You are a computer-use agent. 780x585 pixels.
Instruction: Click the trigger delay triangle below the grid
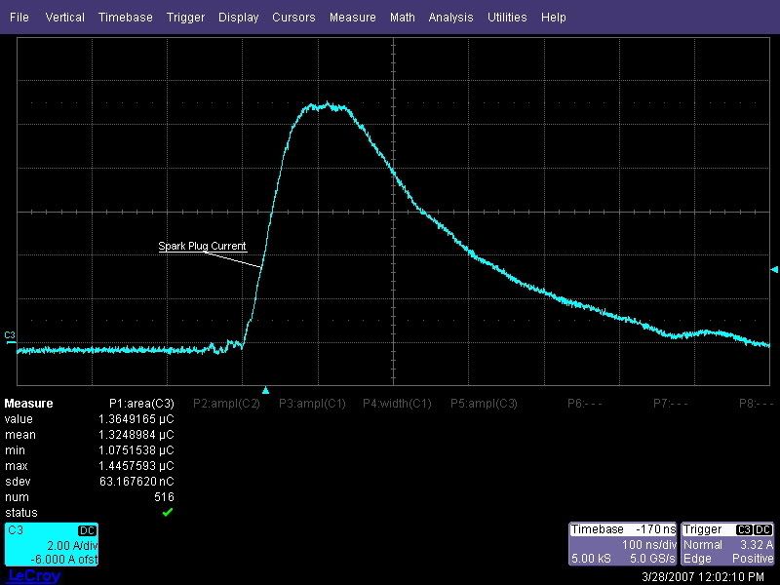tap(265, 391)
